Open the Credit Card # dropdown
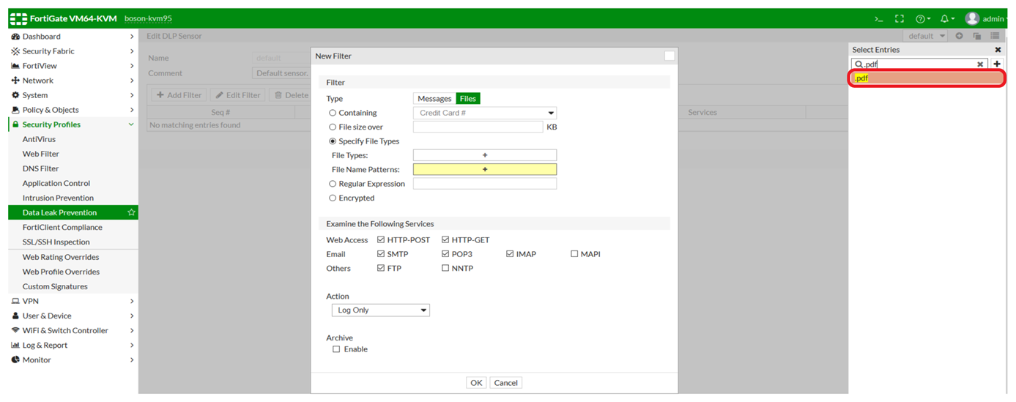This screenshot has width=1016, height=402. (484, 113)
